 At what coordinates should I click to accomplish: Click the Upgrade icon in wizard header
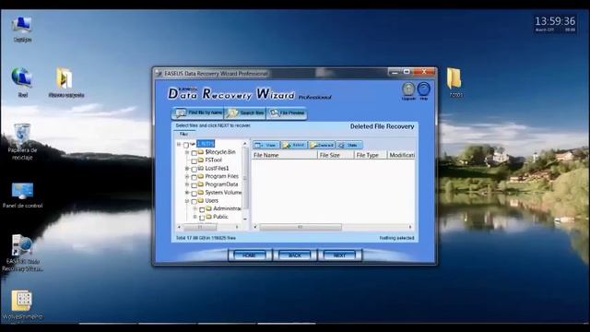click(x=408, y=89)
